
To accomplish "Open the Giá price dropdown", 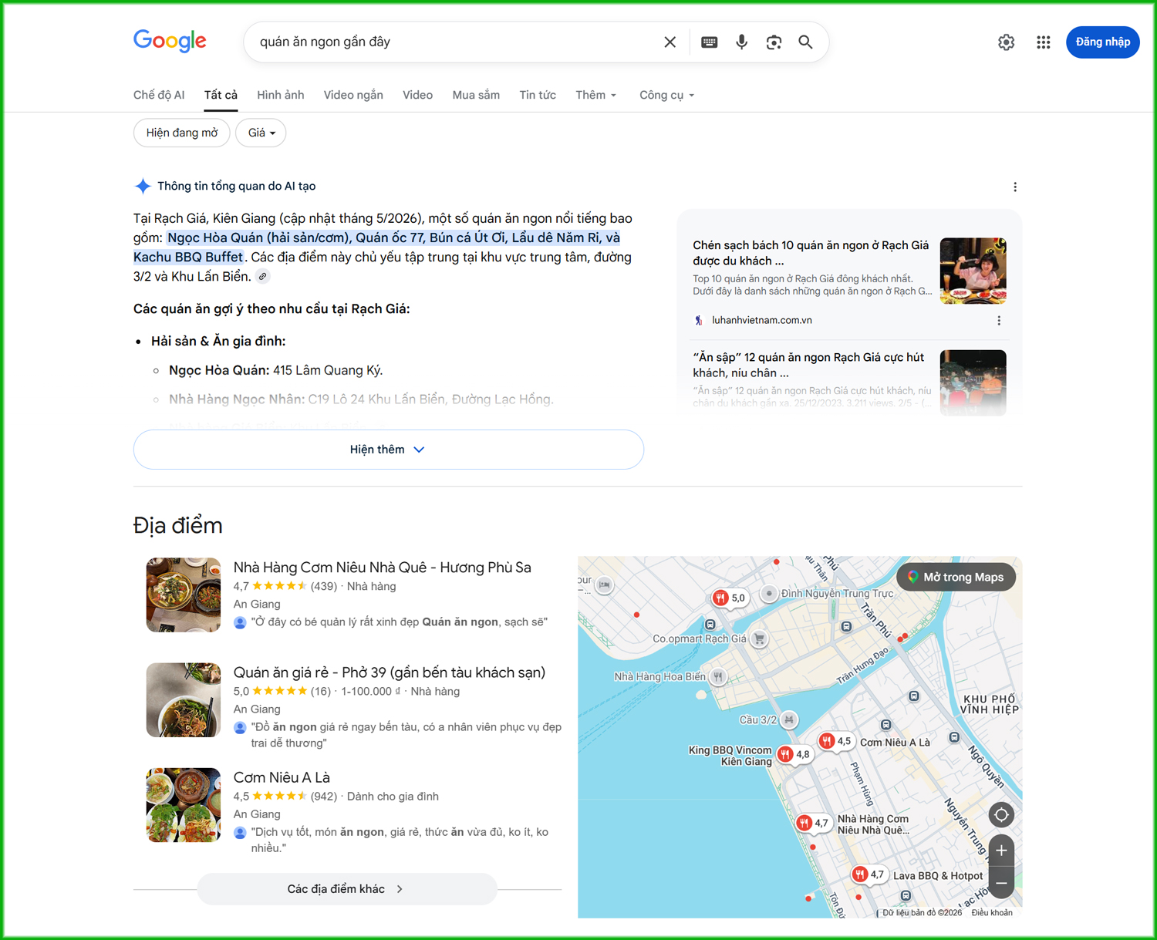I will [x=261, y=133].
